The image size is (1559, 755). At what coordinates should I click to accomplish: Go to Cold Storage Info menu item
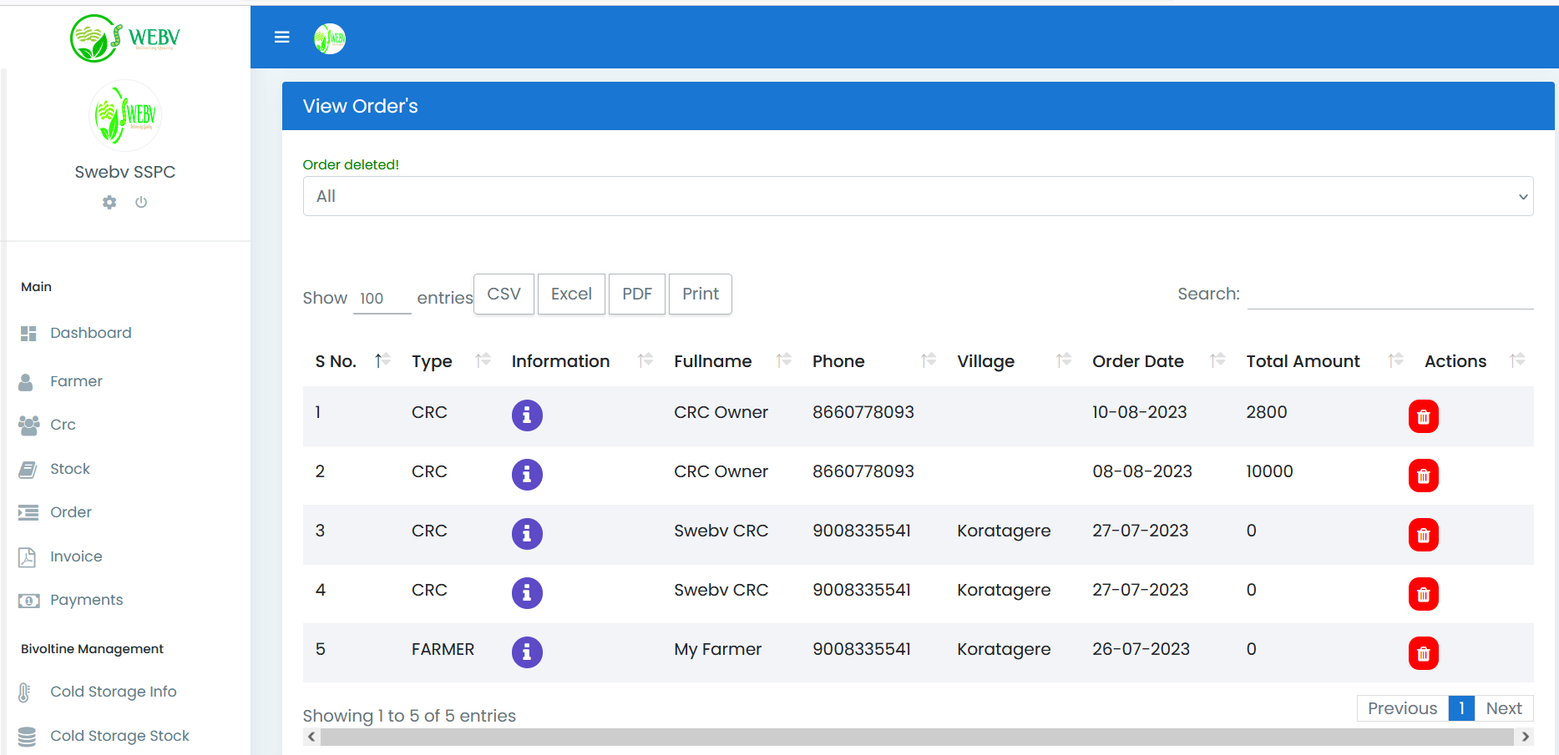(113, 692)
